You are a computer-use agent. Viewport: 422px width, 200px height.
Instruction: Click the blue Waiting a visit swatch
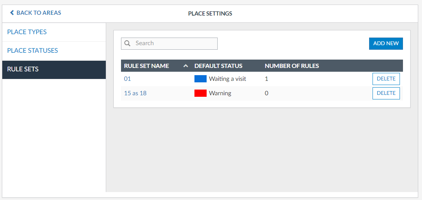pyautogui.click(x=201, y=79)
